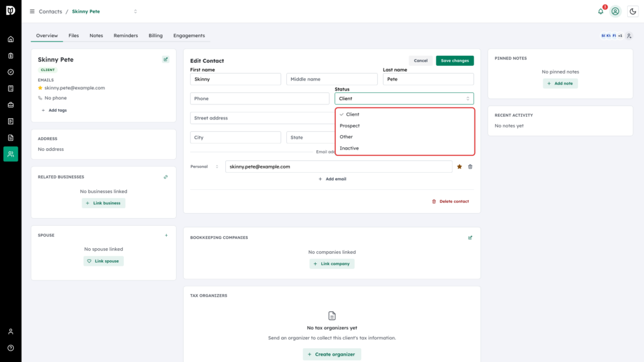Image resolution: width=644 pixels, height=362 pixels.
Task: Click the Phone field
Action: tap(260, 99)
